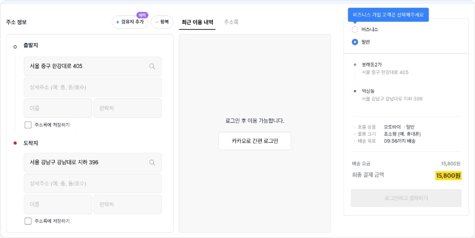Click the 로그인하고 결제하기 button

406,198
